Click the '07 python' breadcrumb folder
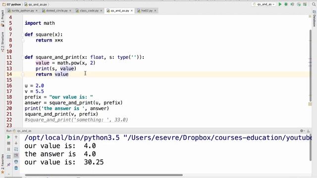This screenshot has width=317, height=178. [11, 4]
